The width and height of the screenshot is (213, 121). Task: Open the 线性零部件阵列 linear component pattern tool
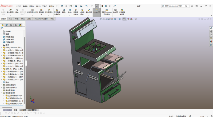coord(32,11)
